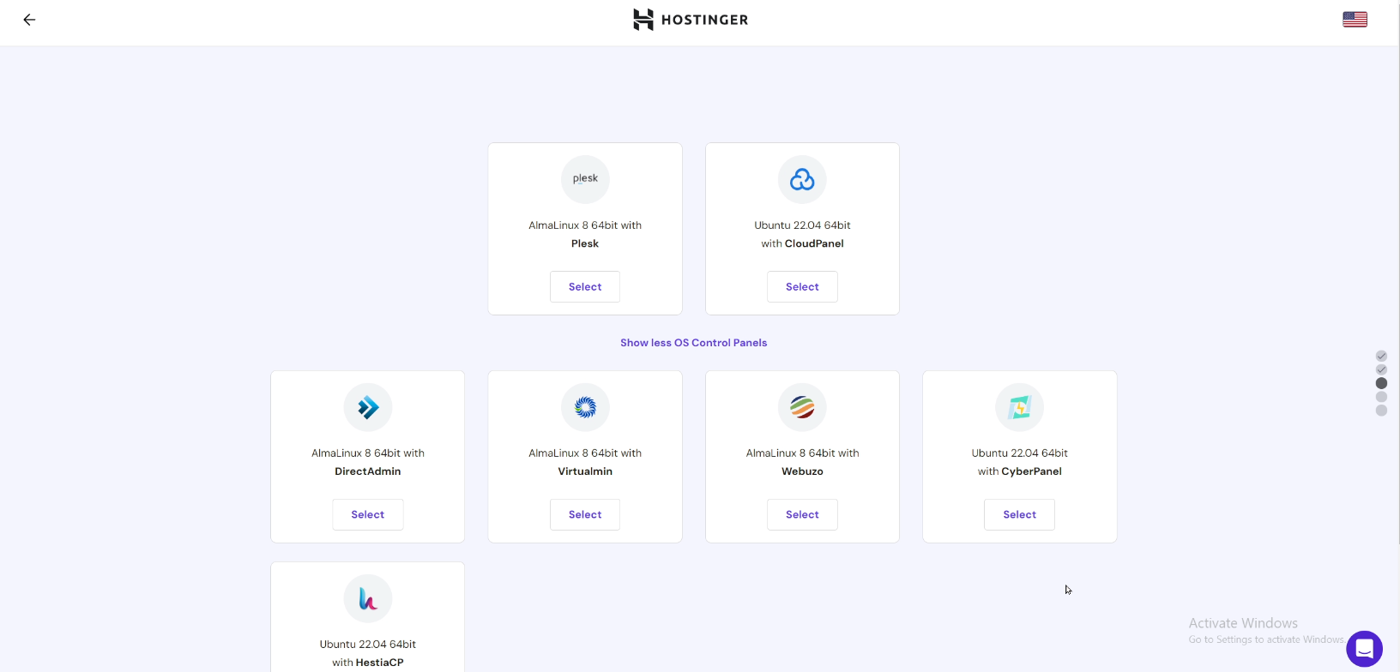Click the 'AlmaLinux 8 64bit with Plesk' label
Image resolution: width=1400 pixels, height=672 pixels.
[x=585, y=235]
